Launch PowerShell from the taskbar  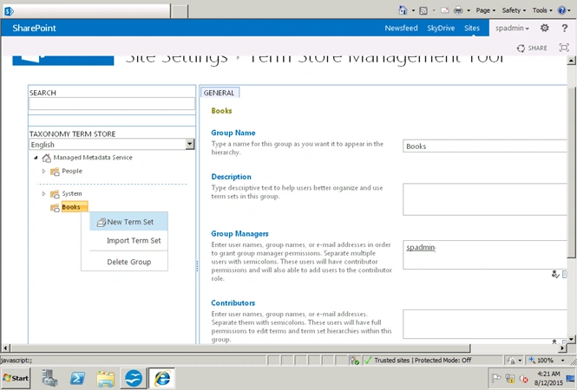(x=77, y=378)
